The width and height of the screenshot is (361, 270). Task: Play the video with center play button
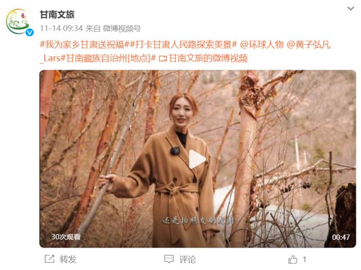pyautogui.click(x=197, y=159)
